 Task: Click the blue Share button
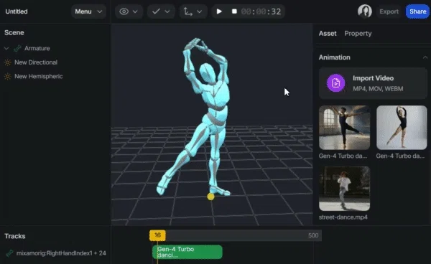coord(418,11)
